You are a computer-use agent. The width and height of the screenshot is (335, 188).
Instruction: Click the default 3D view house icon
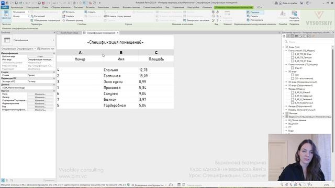pos(74,3)
